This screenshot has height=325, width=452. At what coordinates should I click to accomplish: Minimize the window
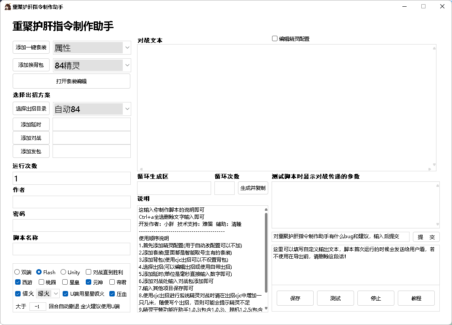click(x=404, y=6)
